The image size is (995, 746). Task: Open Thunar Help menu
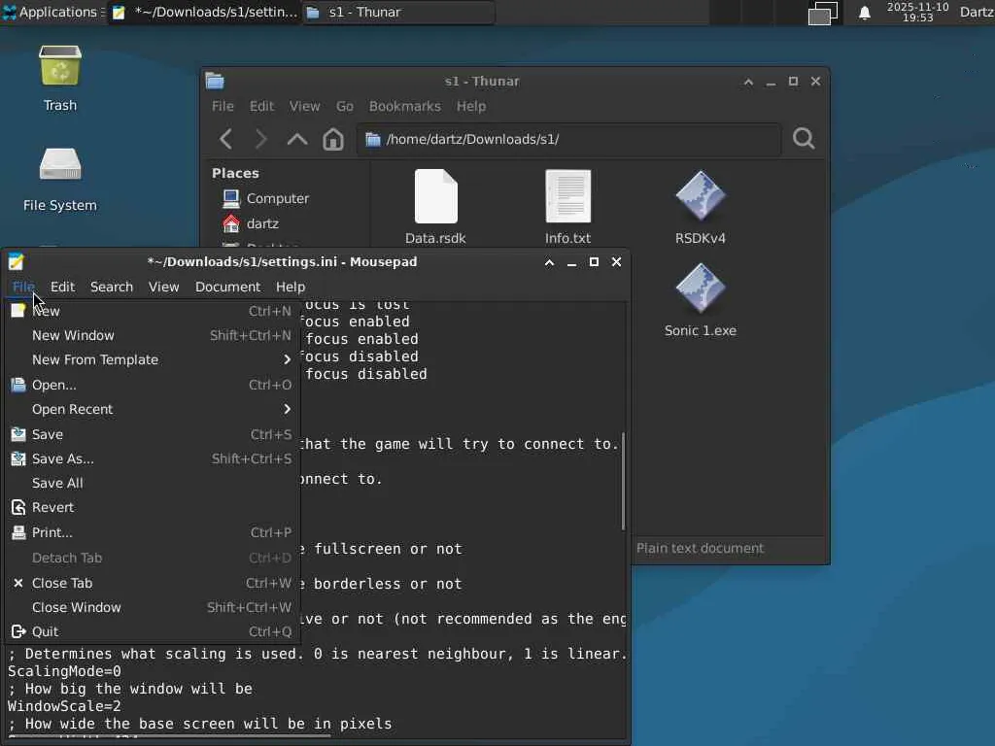(471, 106)
